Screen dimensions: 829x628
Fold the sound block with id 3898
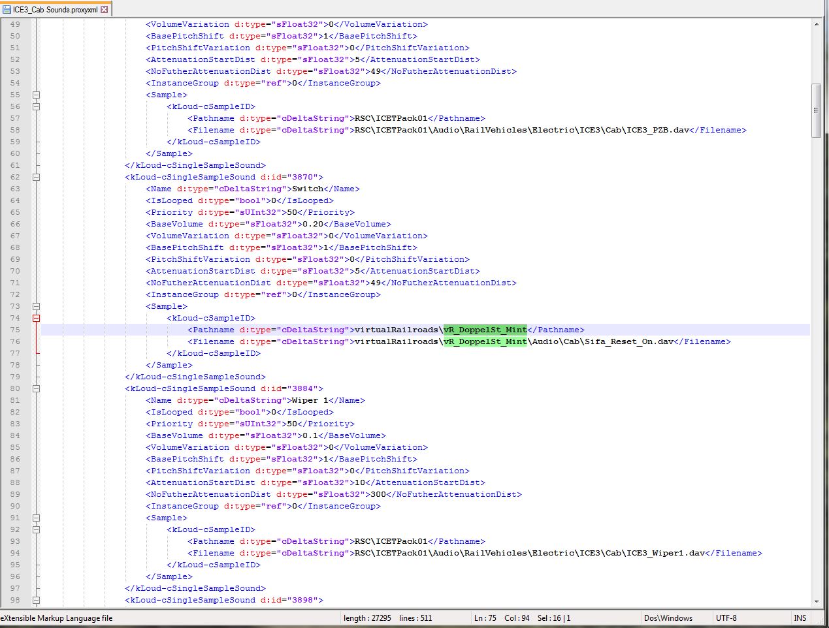tap(37, 600)
